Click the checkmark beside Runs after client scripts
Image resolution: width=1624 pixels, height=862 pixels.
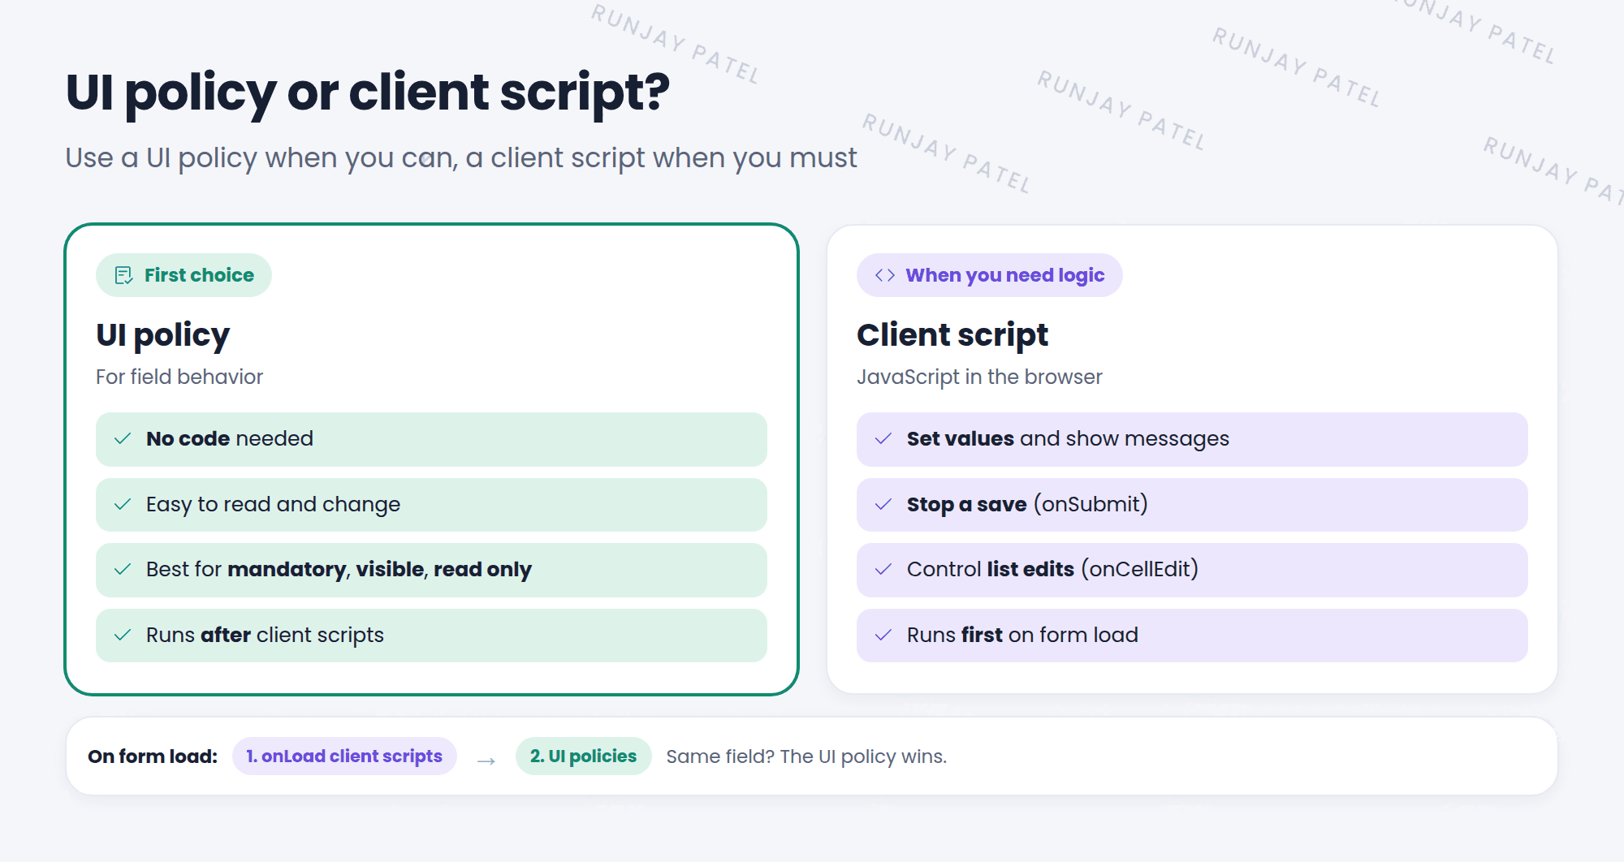click(123, 636)
